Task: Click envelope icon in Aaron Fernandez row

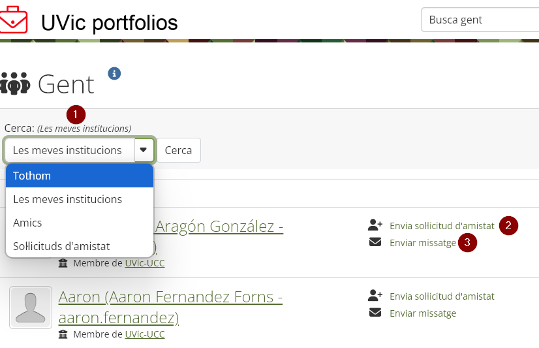Action: point(375,313)
